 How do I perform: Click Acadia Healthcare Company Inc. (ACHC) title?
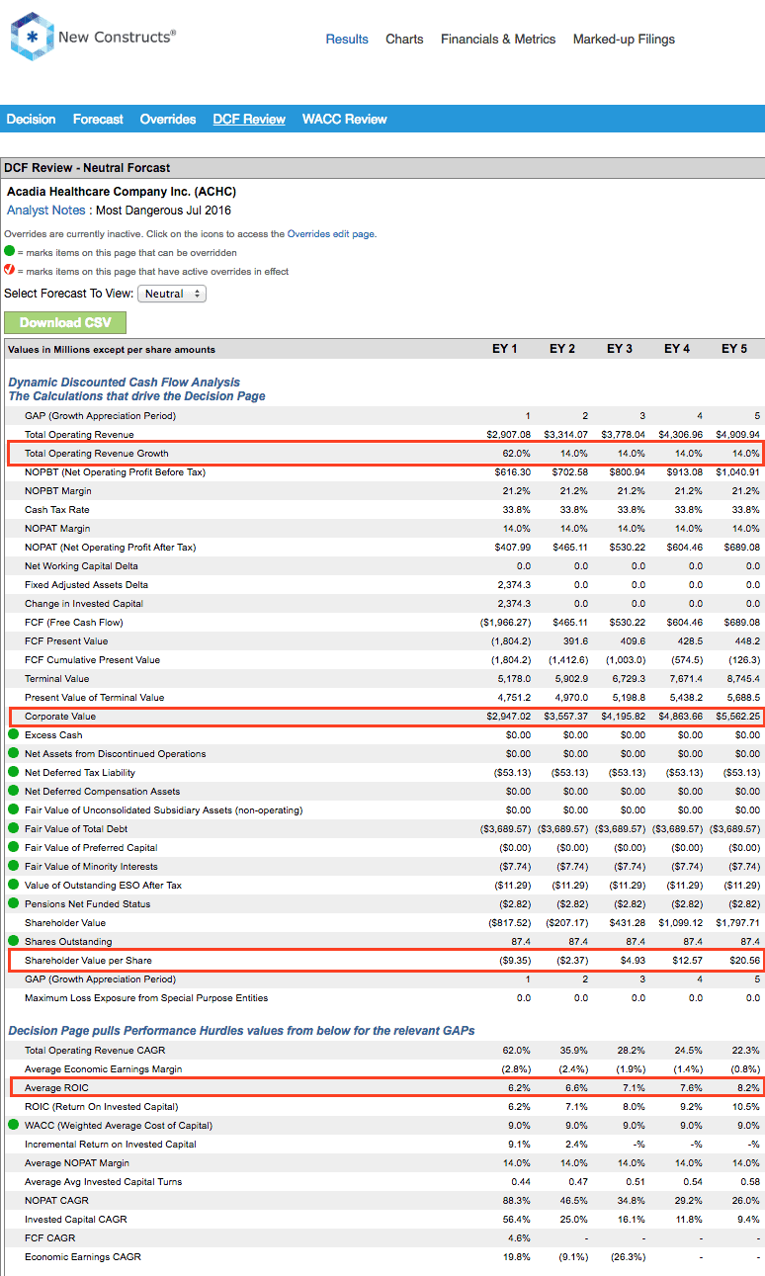pos(122,192)
